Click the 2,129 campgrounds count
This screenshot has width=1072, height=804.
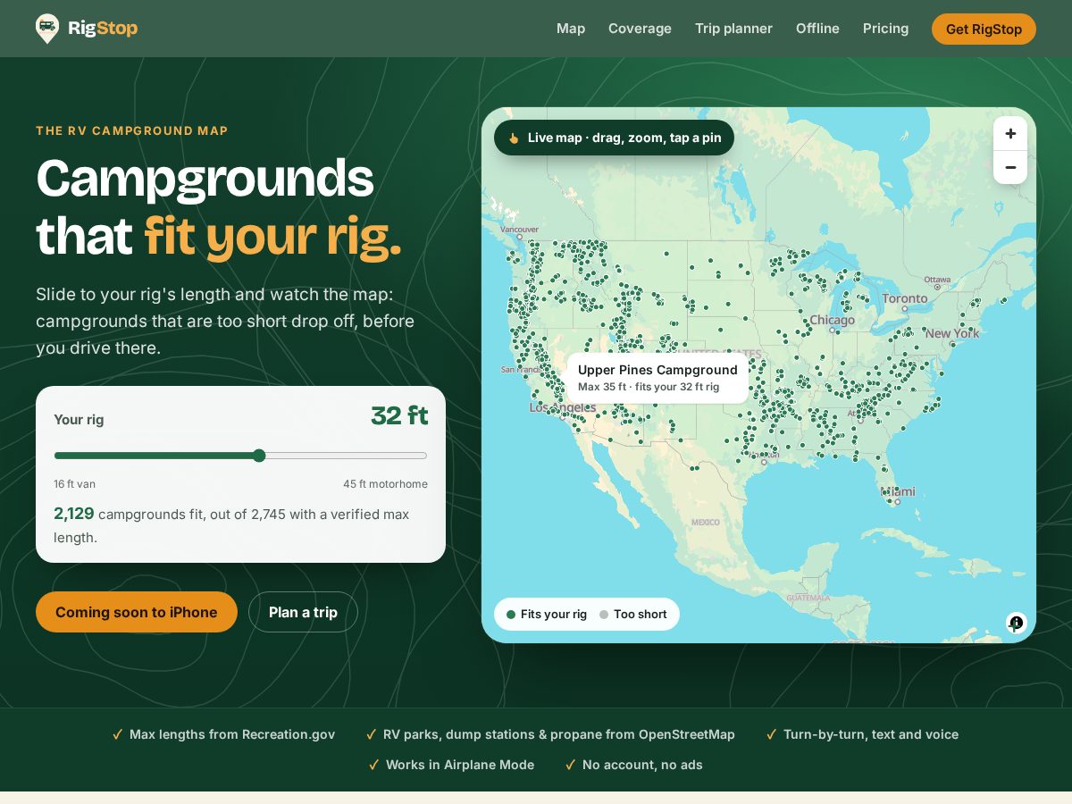(73, 514)
